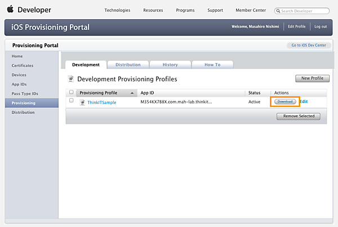Open the History tab
This screenshot has height=227, width=338.
point(170,65)
